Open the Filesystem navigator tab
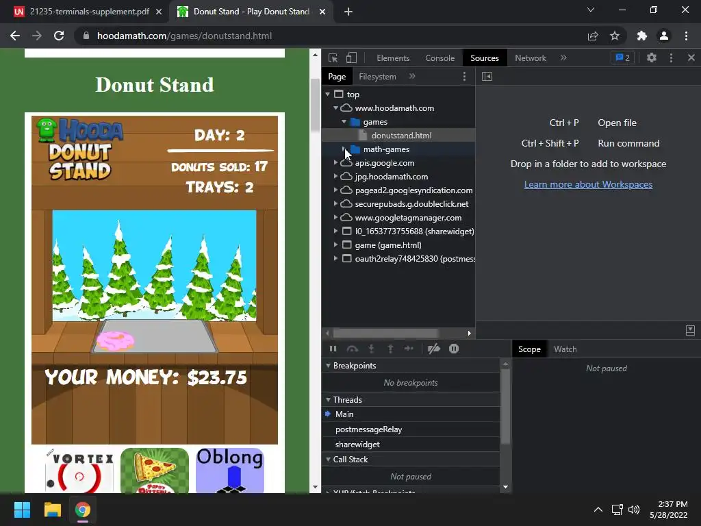The width and height of the screenshot is (701, 526). 378,77
